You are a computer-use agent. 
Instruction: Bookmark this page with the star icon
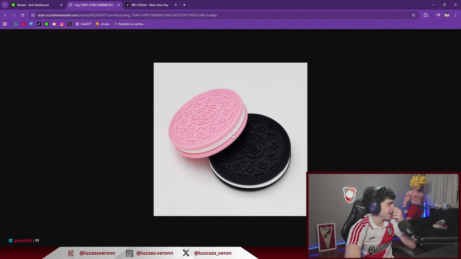coord(413,15)
